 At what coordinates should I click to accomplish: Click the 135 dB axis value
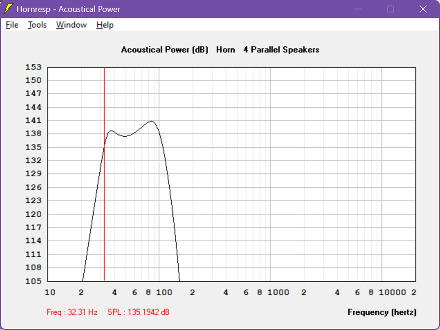pyautogui.click(x=33, y=147)
